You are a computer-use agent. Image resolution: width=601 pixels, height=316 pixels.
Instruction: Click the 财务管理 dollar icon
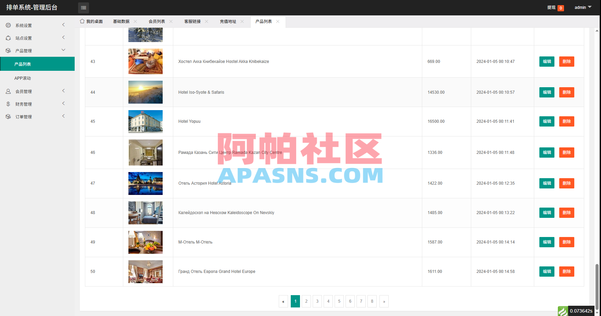click(x=8, y=104)
